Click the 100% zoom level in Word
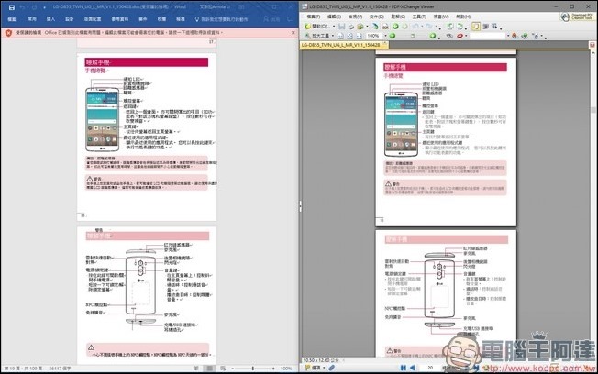 pyautogui.click(x=286, y=368)
